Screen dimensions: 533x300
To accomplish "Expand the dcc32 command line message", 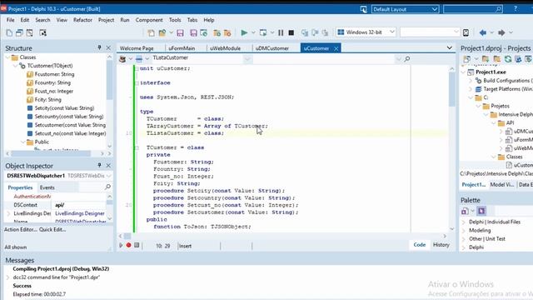I will 7,277.
